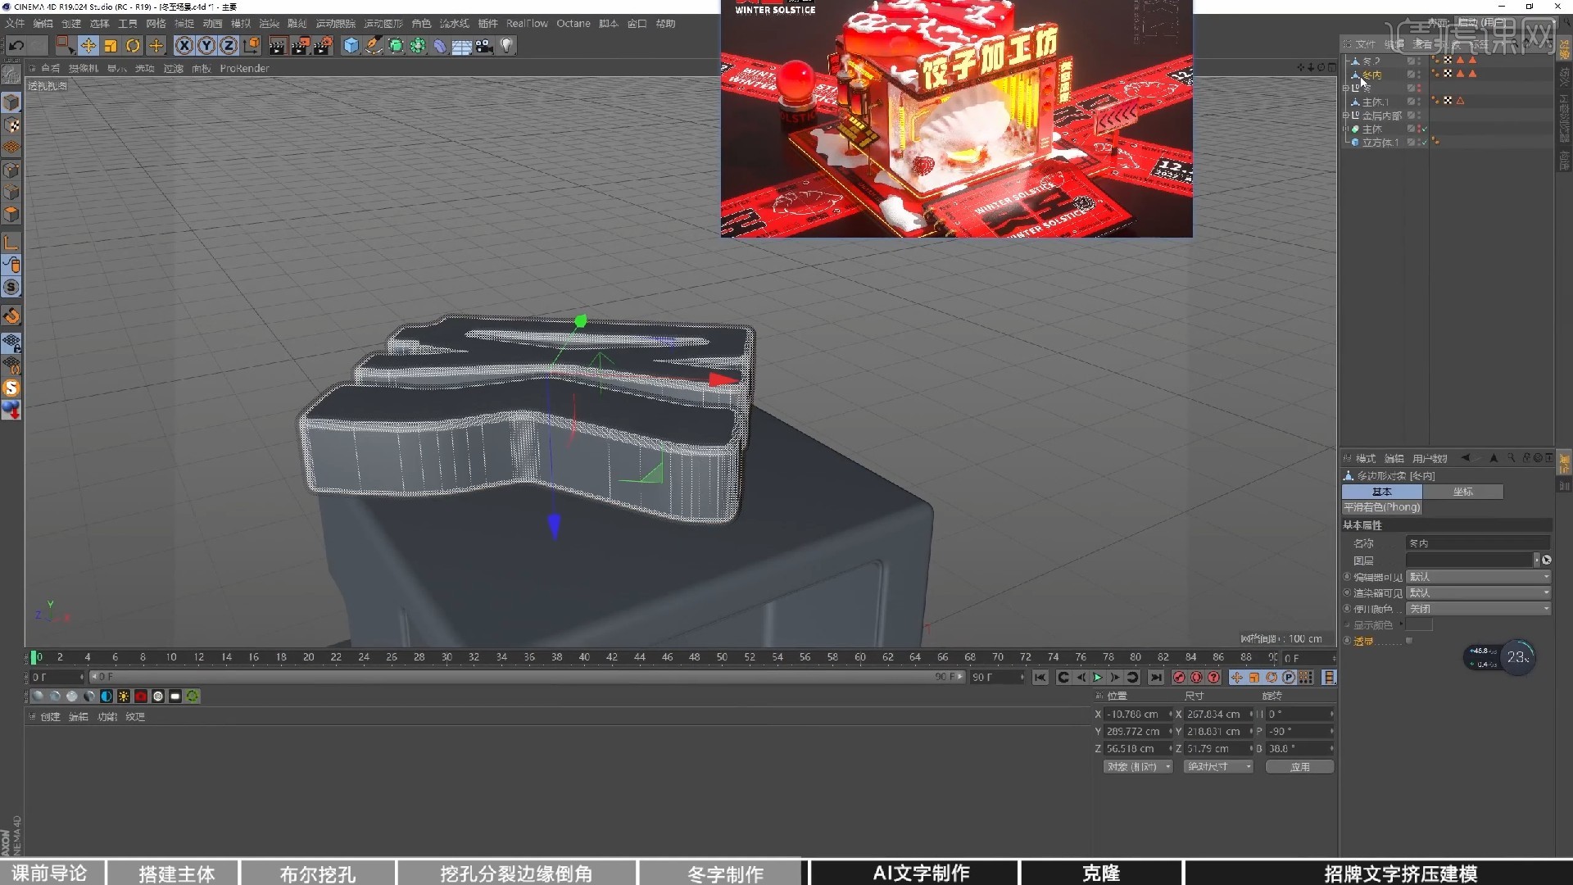Open the RealFlow menu
Image resolution: width=1573 pixels, height=885 pixels.
coord(527,24)
